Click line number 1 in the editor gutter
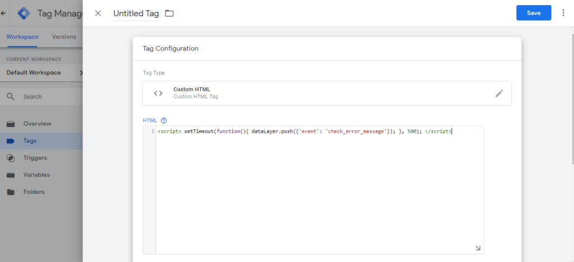The image size is (574, 262). pyautogui.click(x=152, y=132)
